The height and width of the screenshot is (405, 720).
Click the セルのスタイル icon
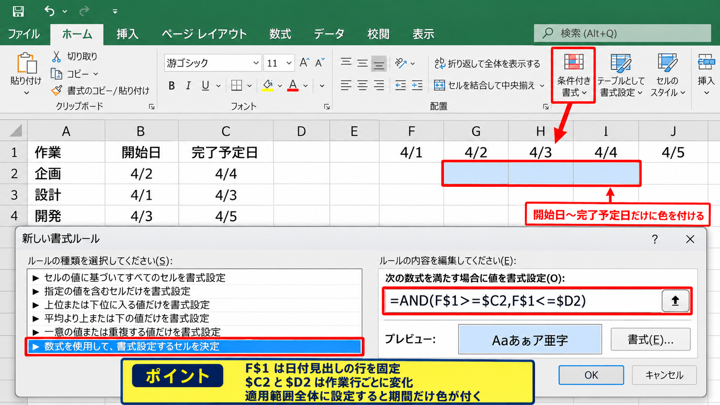[x=667, y=63]
